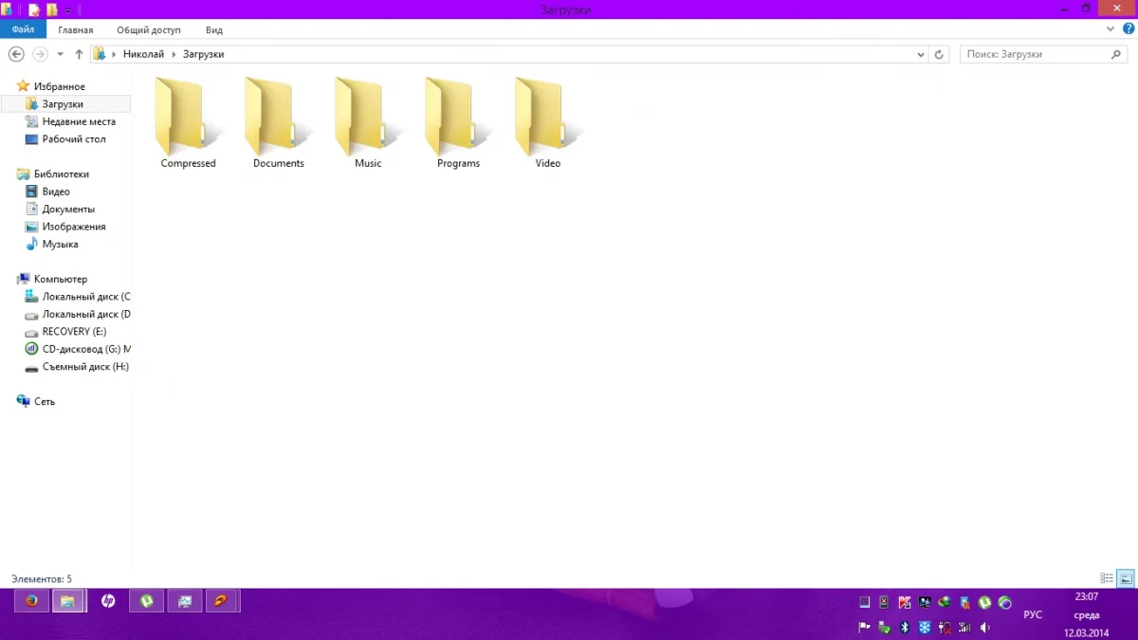Go back using the Back arrow
1138x640 pixels.
pos(16,54)
